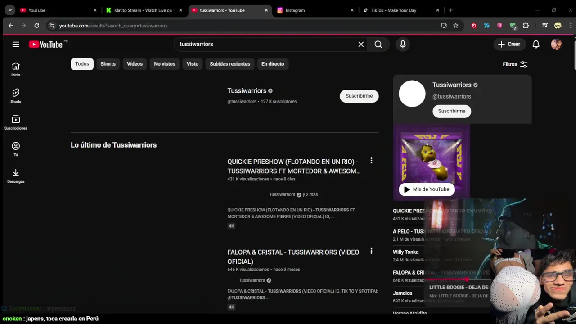
Task: Select the Vídeos filter chip
Action: (135, 64)
